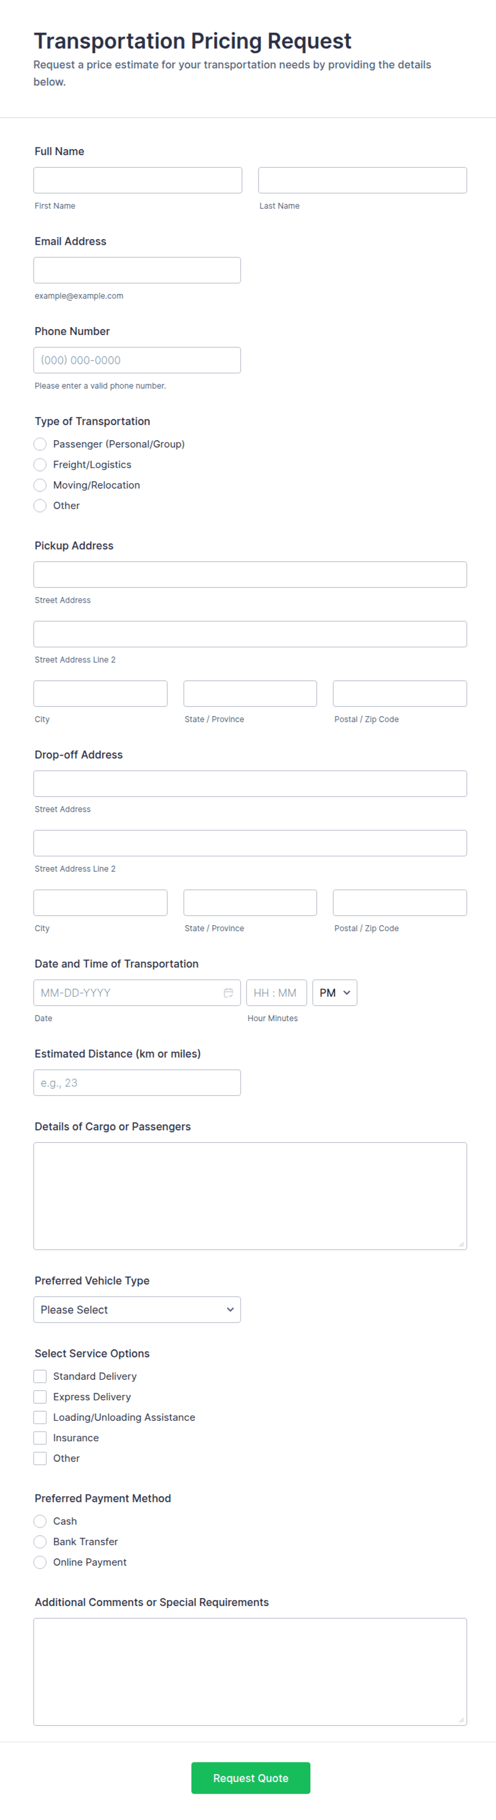Click the Additional Comments textarea

[250, 1672]
